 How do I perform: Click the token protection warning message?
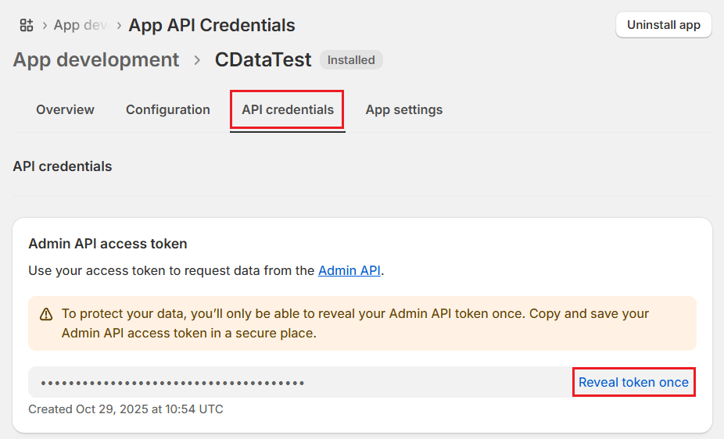tap(356, 323)
